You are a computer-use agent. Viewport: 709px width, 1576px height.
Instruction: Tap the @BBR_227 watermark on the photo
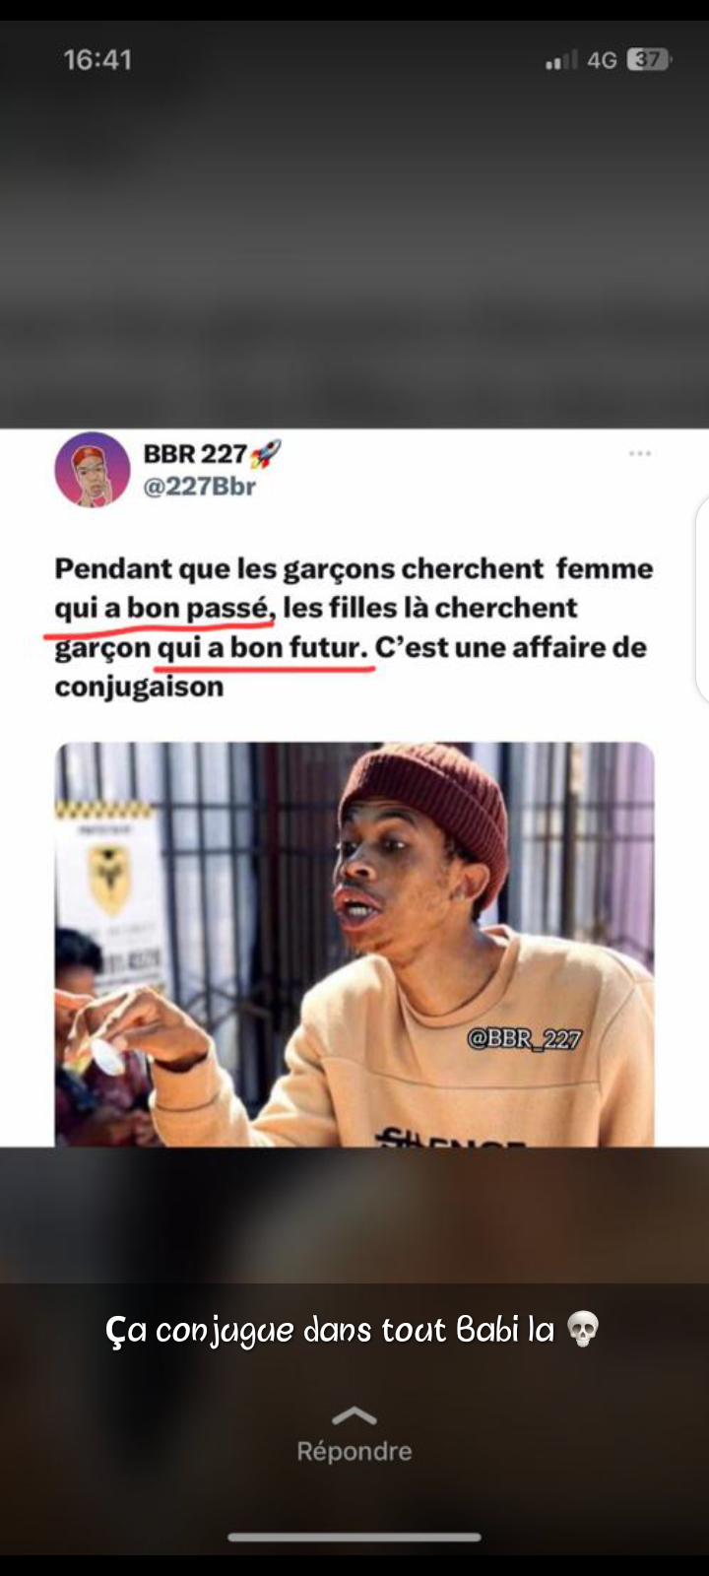point(524,1038)
